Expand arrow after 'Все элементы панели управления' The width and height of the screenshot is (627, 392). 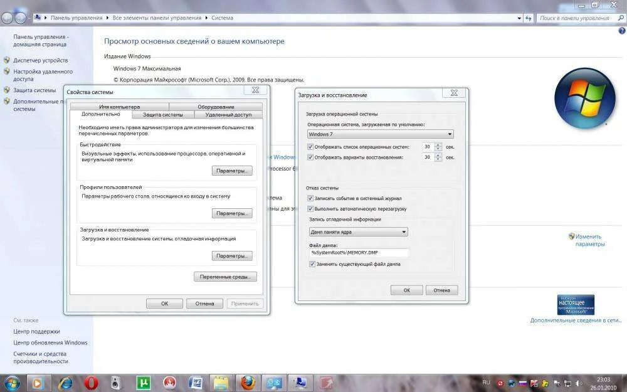[x=207, y=18]
